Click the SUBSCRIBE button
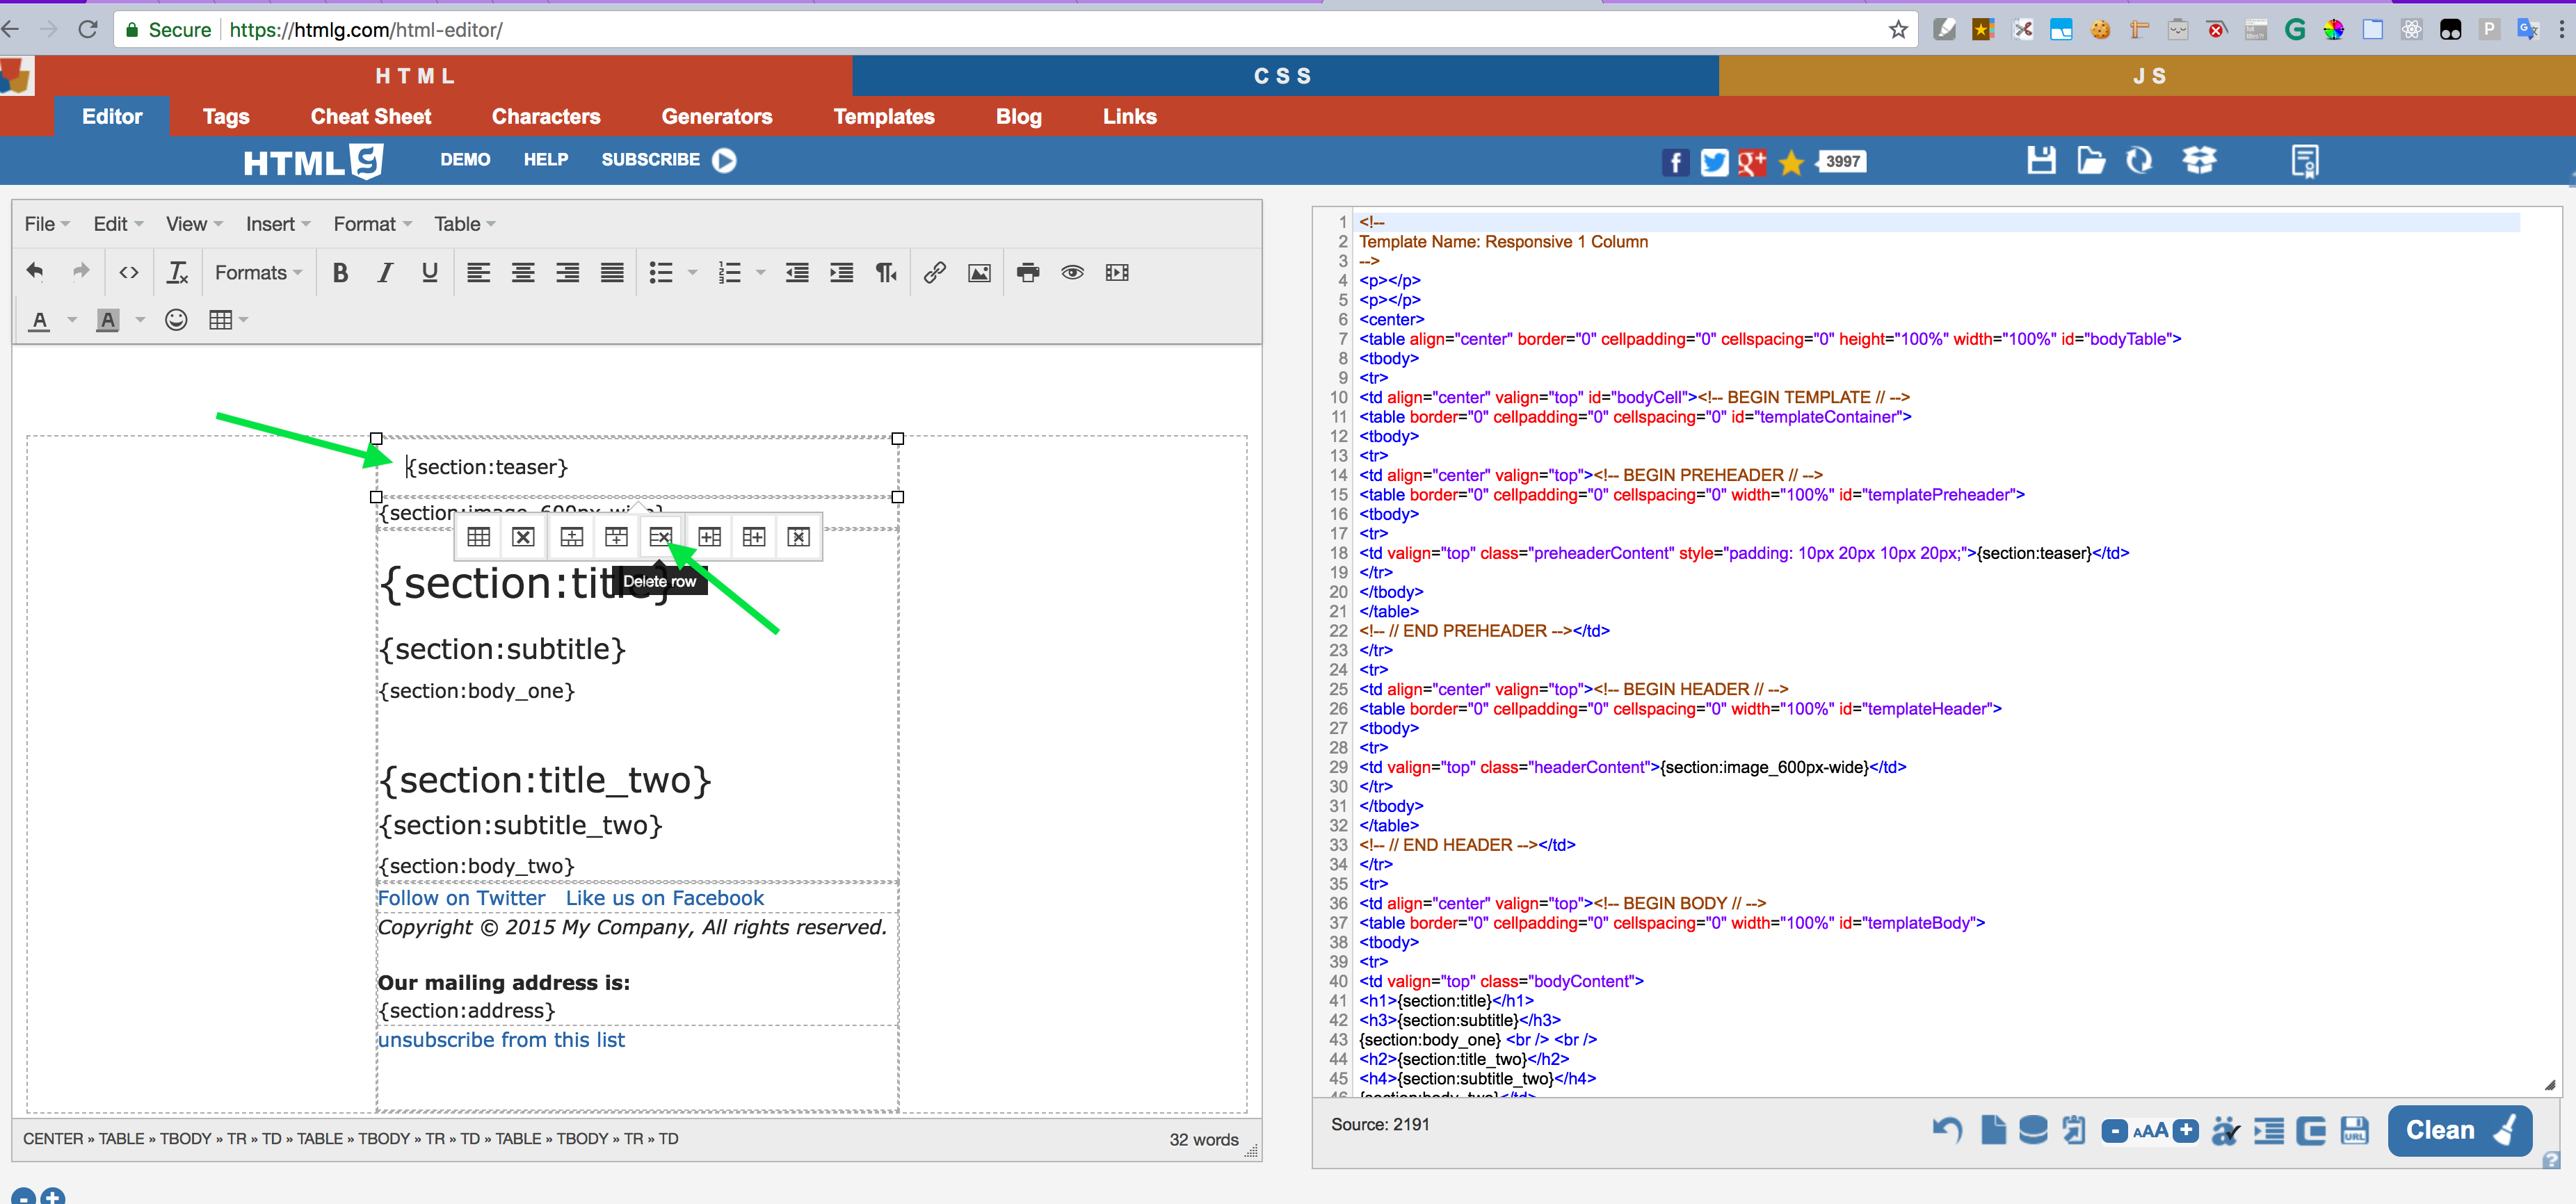Screen dimensions: 2576x1204 (x=668, y=160)
